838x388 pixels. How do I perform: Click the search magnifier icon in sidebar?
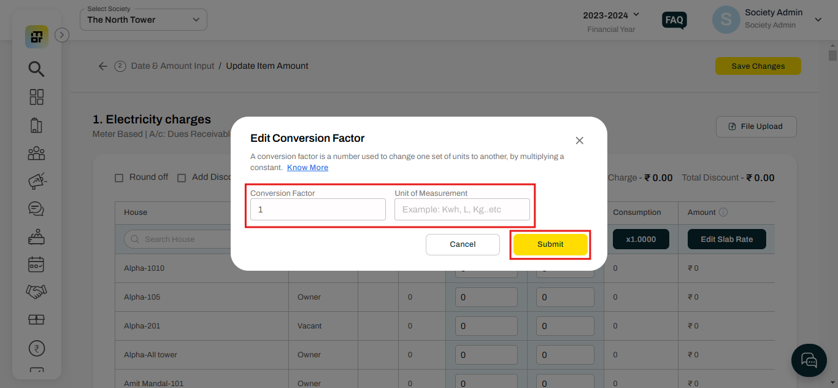pos(36,69)
